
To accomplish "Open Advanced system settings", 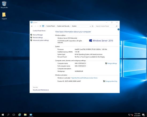I will (41, 40).
